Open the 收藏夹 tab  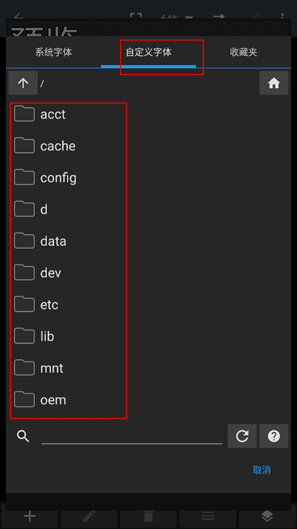(243, 52)
